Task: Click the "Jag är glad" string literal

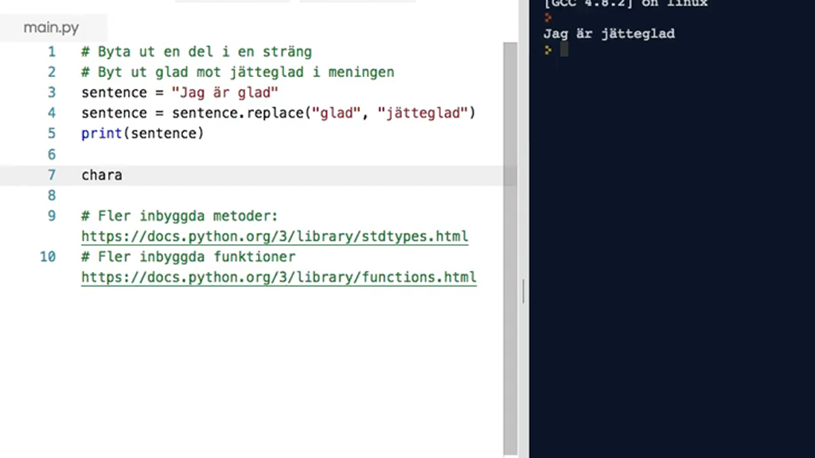Action: 224,92
